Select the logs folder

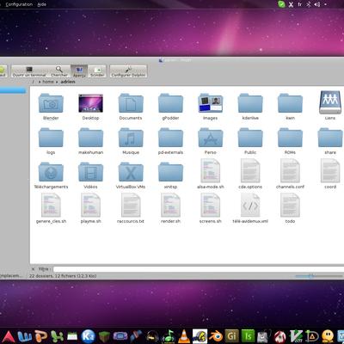pyautogui.click(x=51, y=141)
